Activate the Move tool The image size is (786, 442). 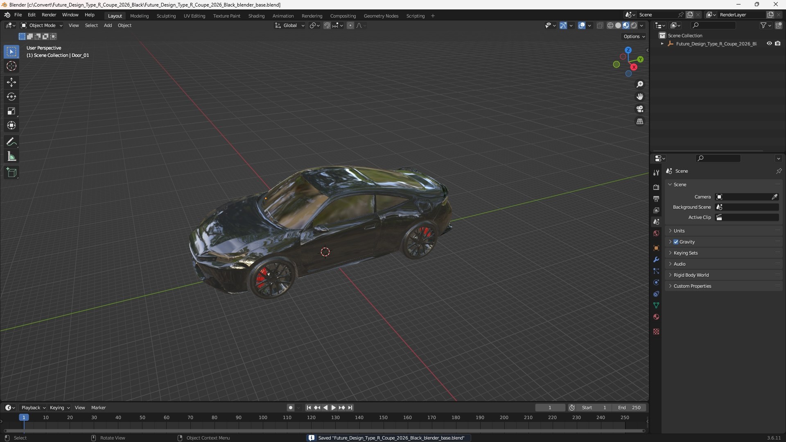pyautogui.click(x=11, y=82)
